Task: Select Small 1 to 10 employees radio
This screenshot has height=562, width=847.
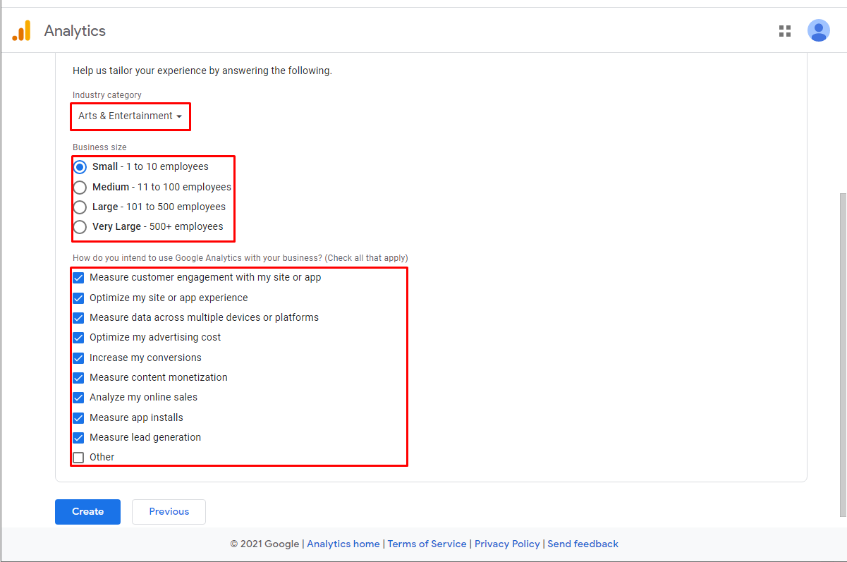Action: pyautogui.click(x=80, y=167)
